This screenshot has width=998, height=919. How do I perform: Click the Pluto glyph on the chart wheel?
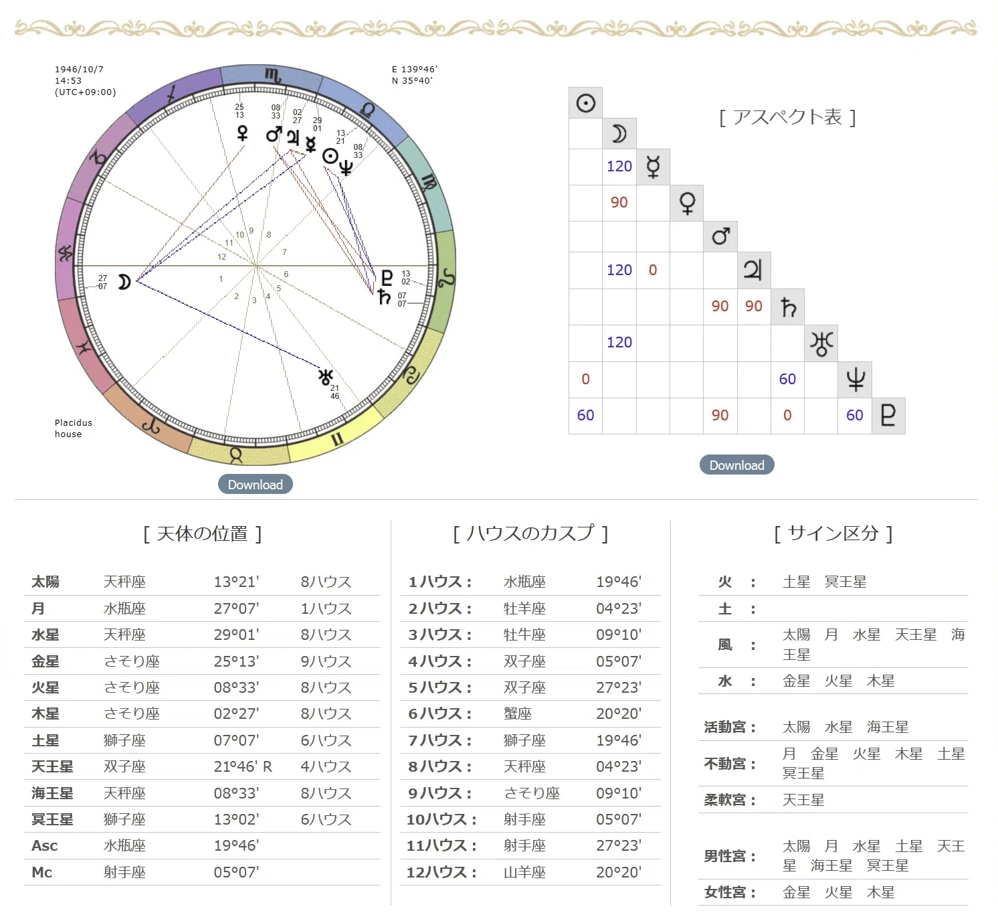point(387,278)
